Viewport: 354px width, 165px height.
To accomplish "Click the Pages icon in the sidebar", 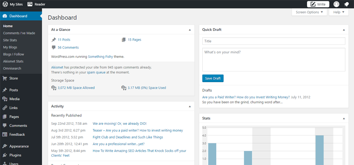I will [x=5, y=116].
